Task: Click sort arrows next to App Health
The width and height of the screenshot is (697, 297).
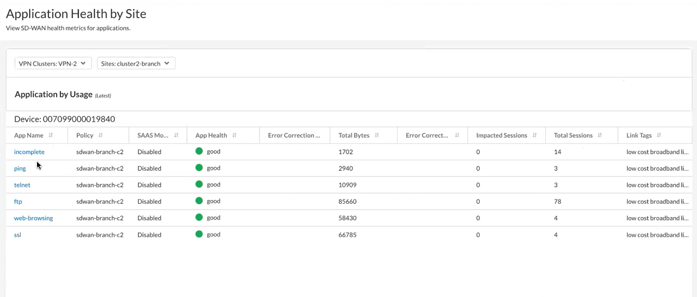Action: coord(234,135)
